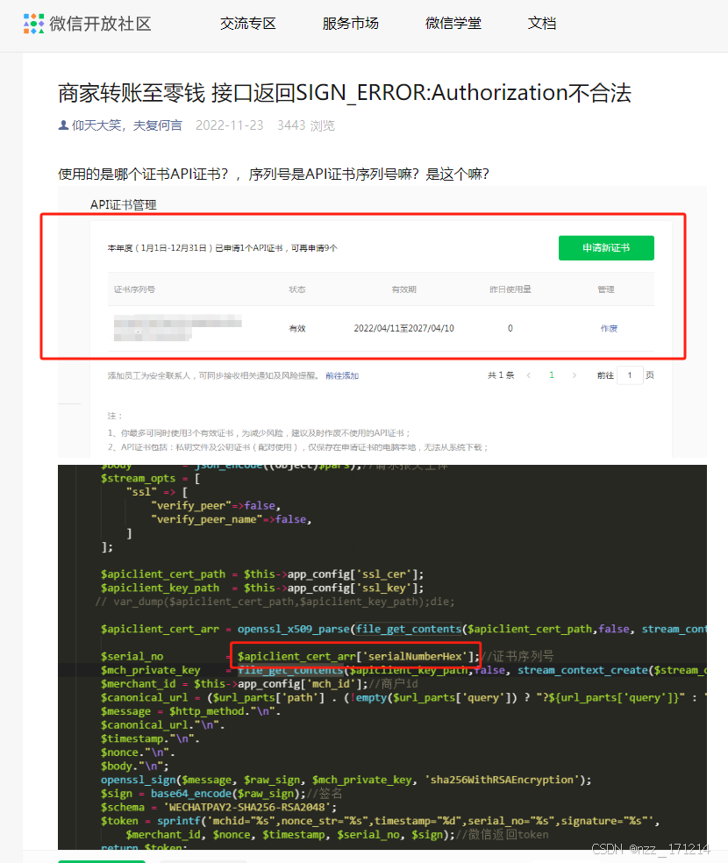Click the blurred certificate serial number cell
Screen dimensions: 728x863
click(x=177, y=327)
